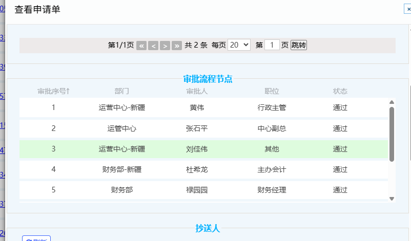This screenshot has width=411, height=241.
Task: Select approver row 刘佳伟
Action: 197,149
